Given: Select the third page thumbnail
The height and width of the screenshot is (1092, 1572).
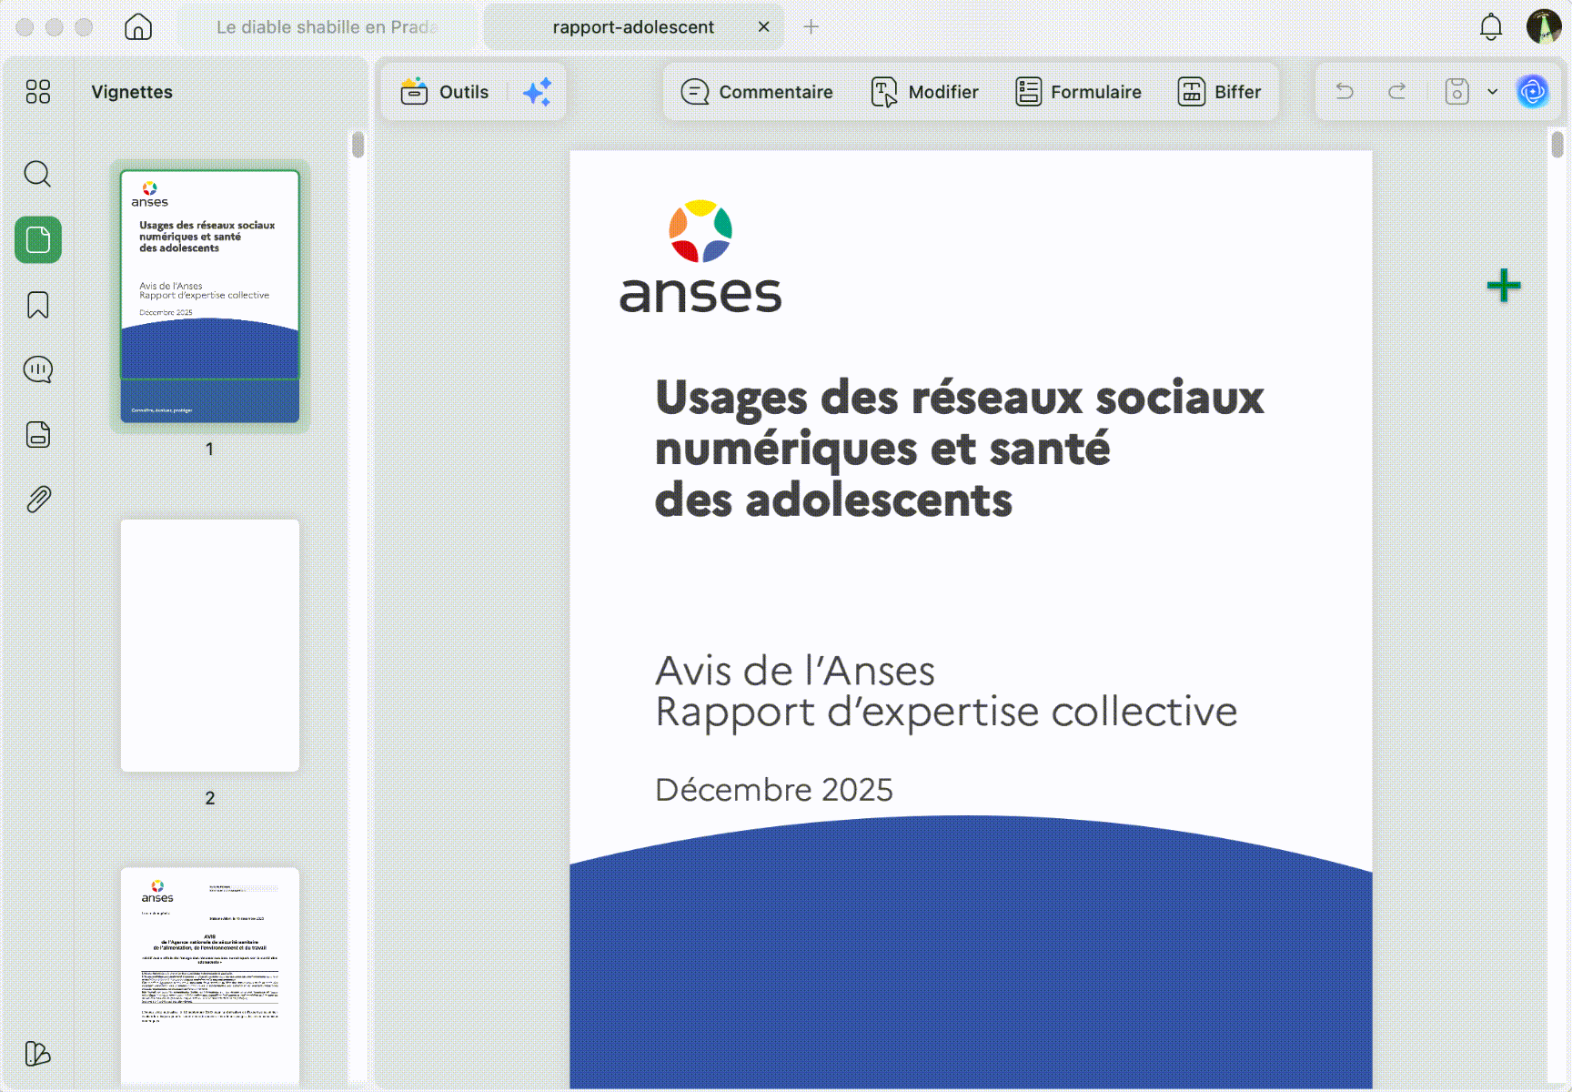Looking at the screenshot, I should point(210,976).
